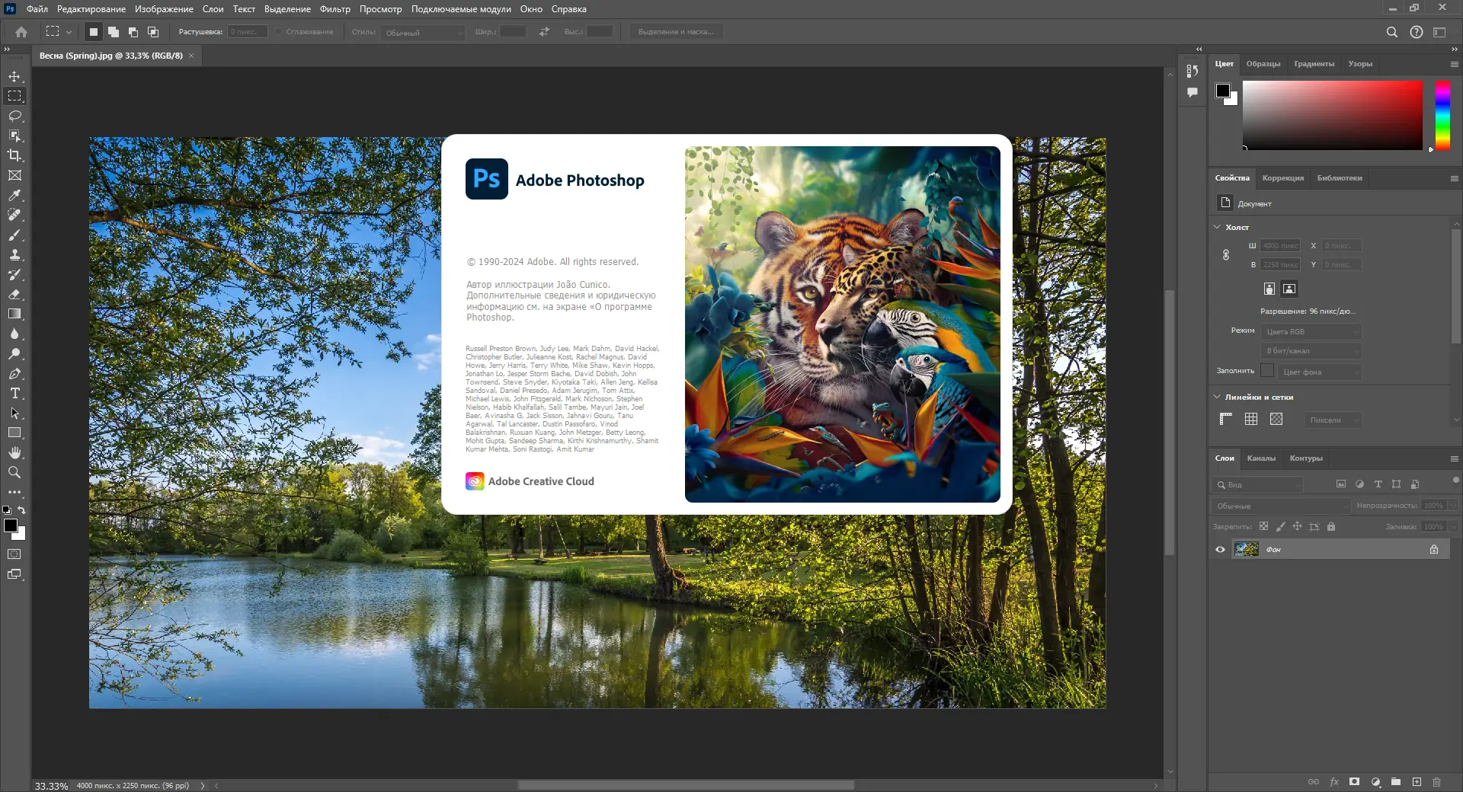Click the Документ properties header
This screenshot has width=1463, height=792.
point(1254,203)
